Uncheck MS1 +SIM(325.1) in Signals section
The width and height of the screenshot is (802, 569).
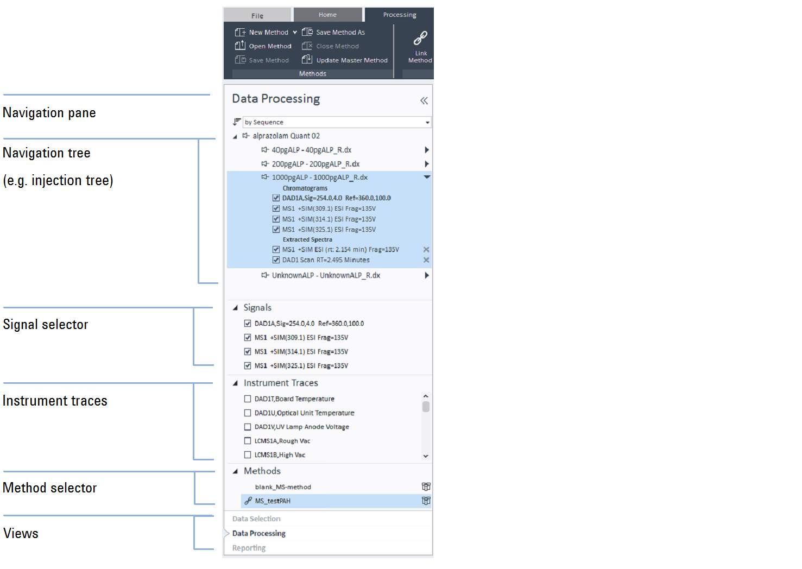[248, 366]
